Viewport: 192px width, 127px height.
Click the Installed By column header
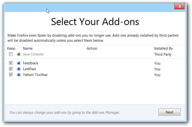[x=163, y=49]
